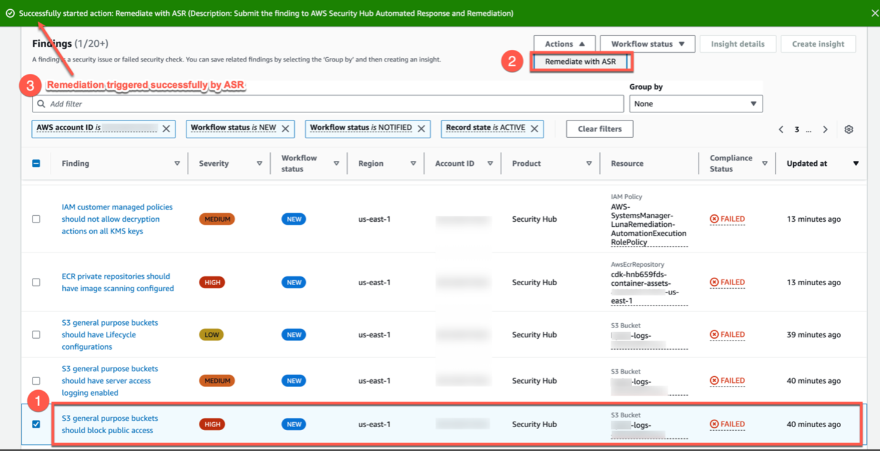Open the Actions dropdown
The width and height of the screenshot is (880, 456).
(564, 44)
